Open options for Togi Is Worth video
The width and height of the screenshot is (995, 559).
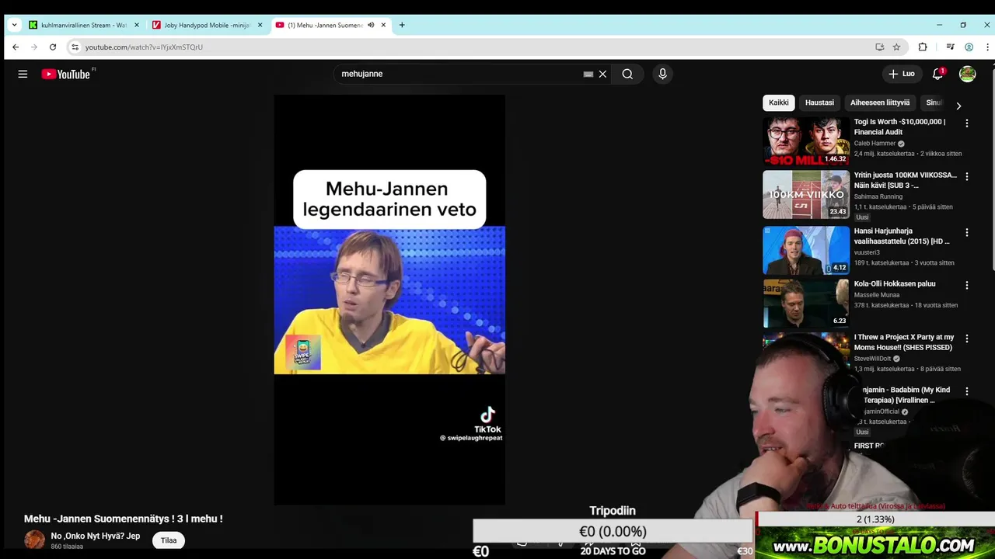tap(967, 123)
